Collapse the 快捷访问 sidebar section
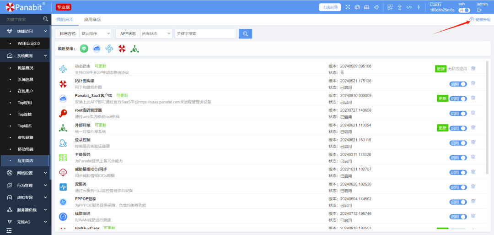Screen dimensions: 494x235 click(25, 31)
